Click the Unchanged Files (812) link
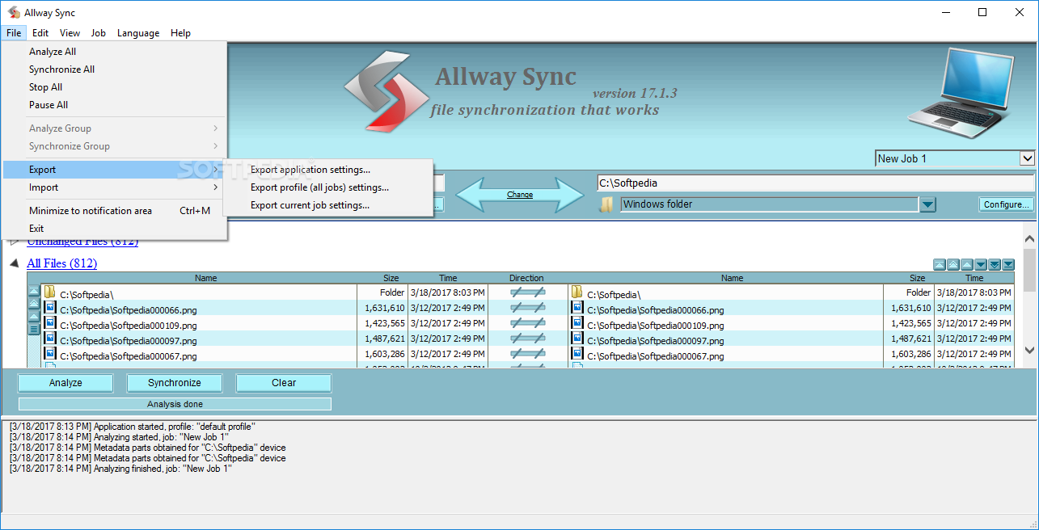1039x530 pixels. (x=82, y=241)
